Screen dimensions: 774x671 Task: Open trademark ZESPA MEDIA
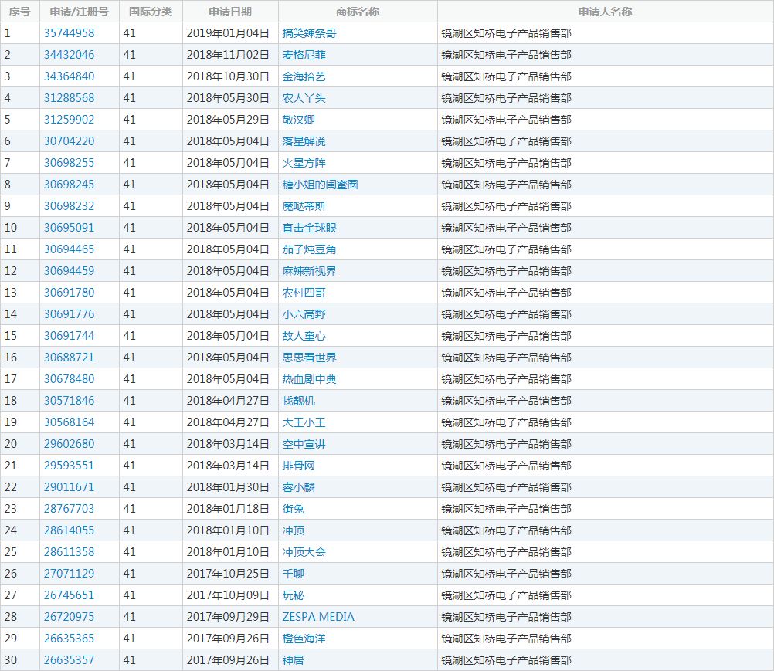318,617
